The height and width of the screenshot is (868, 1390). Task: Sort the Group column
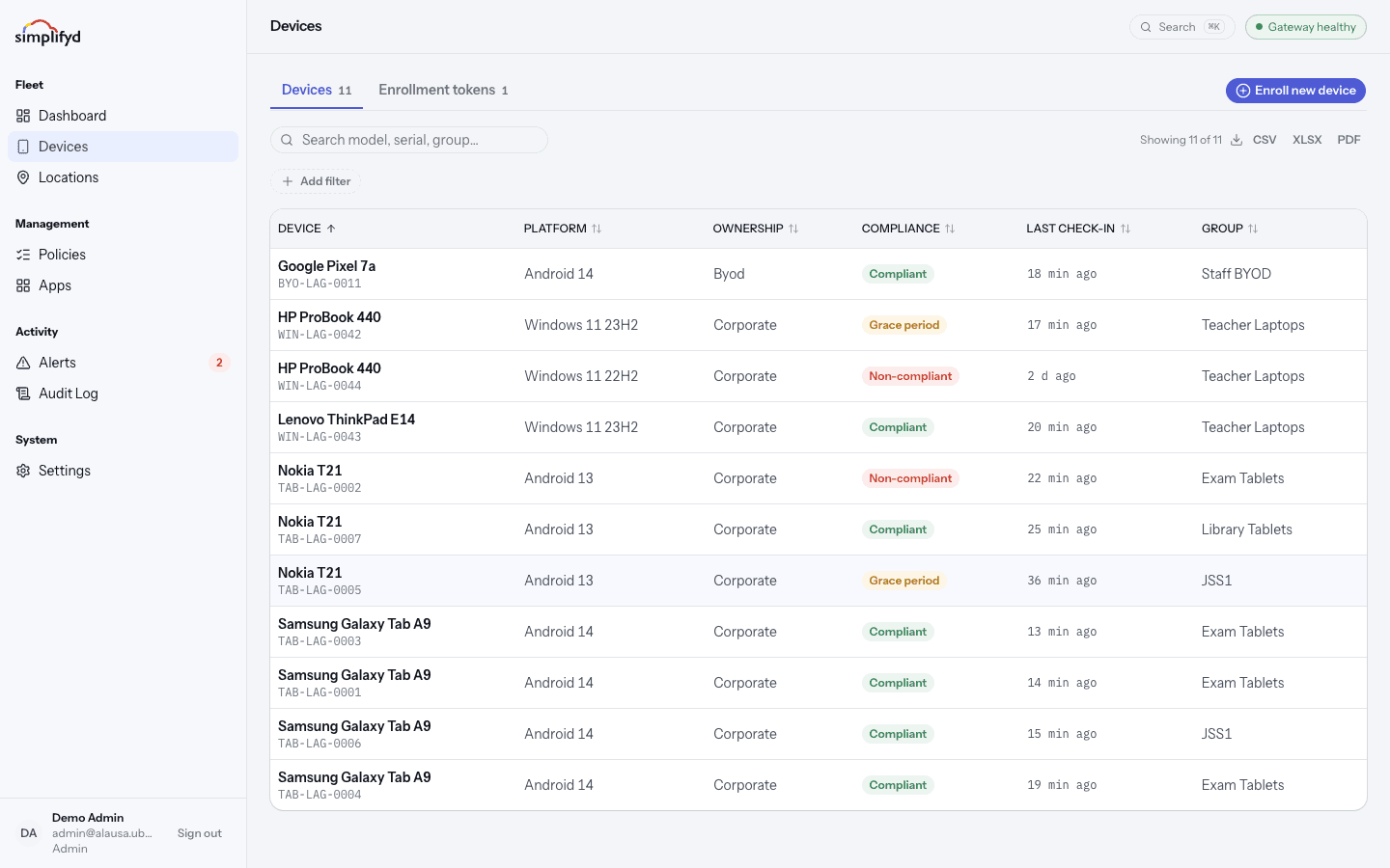tap(1230, 229)
